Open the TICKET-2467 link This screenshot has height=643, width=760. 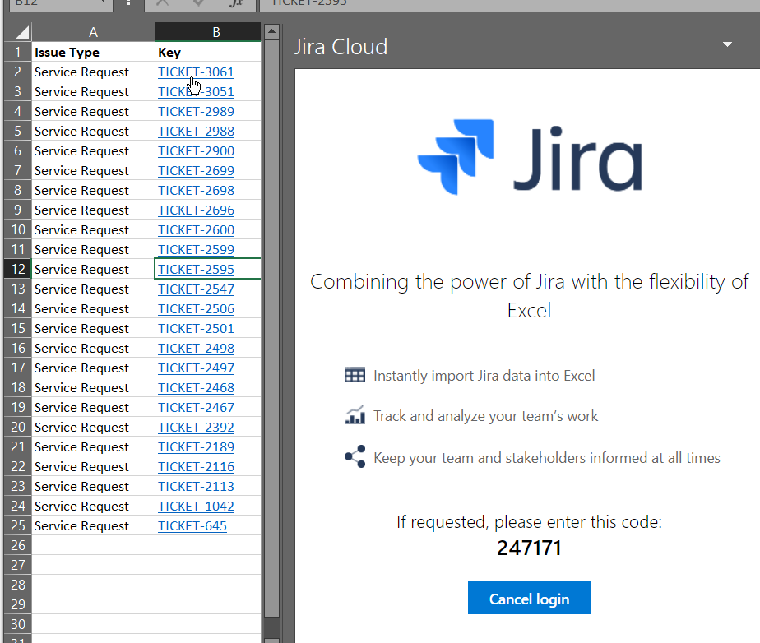(196, 408)
